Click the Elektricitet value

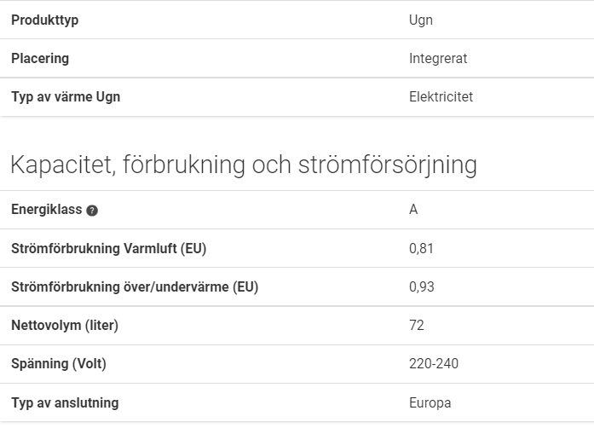coord(441,96)
